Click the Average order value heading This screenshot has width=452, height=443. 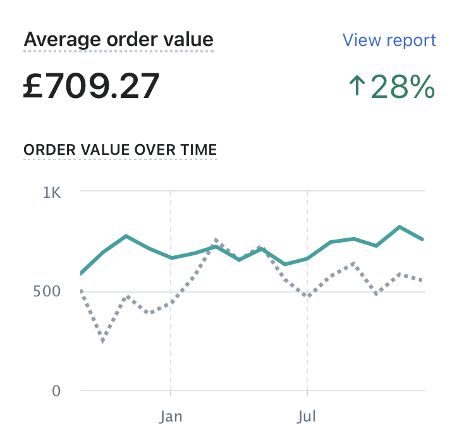tap(118, 40)
